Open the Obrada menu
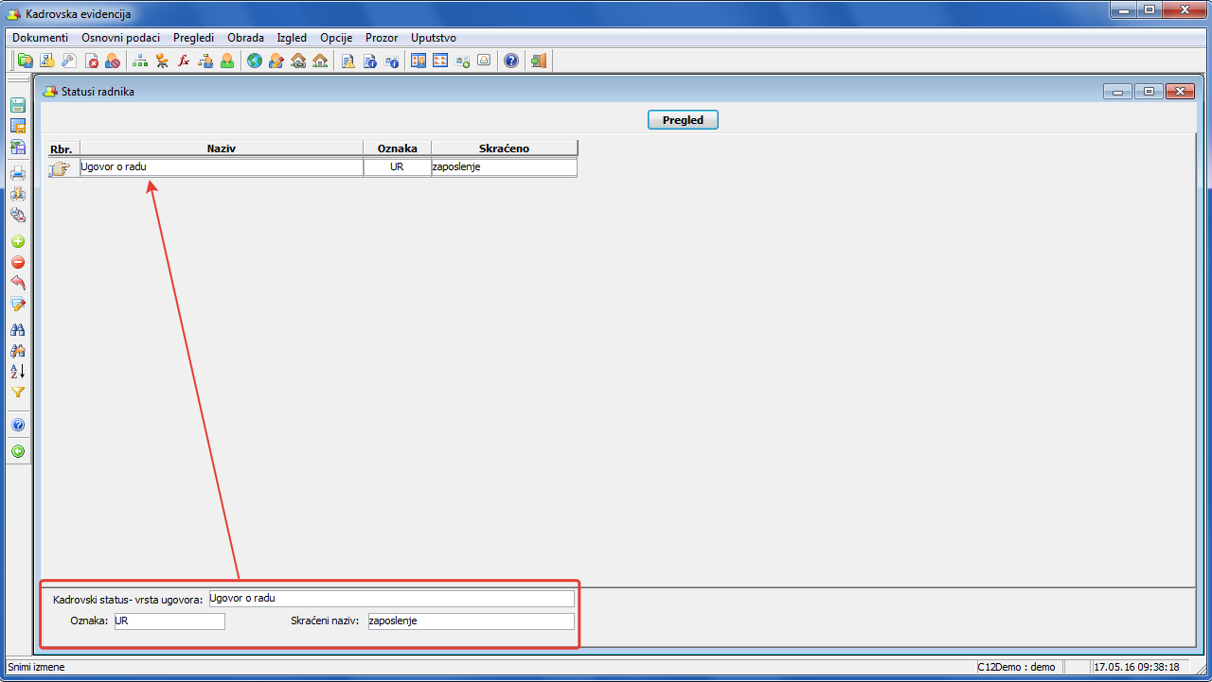This screenshot has height=682, width=1212. (246, 38)
